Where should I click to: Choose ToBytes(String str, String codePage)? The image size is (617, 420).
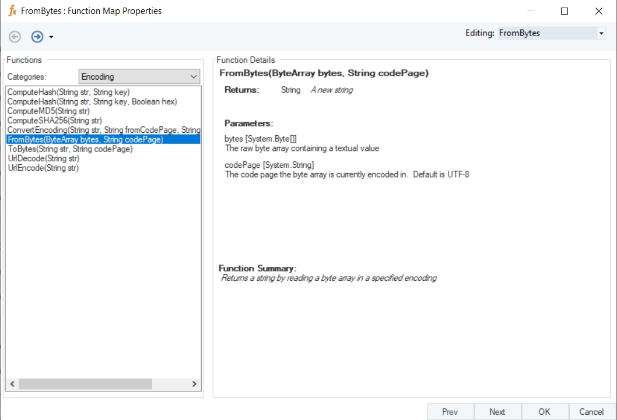click(x=70, y=149)
